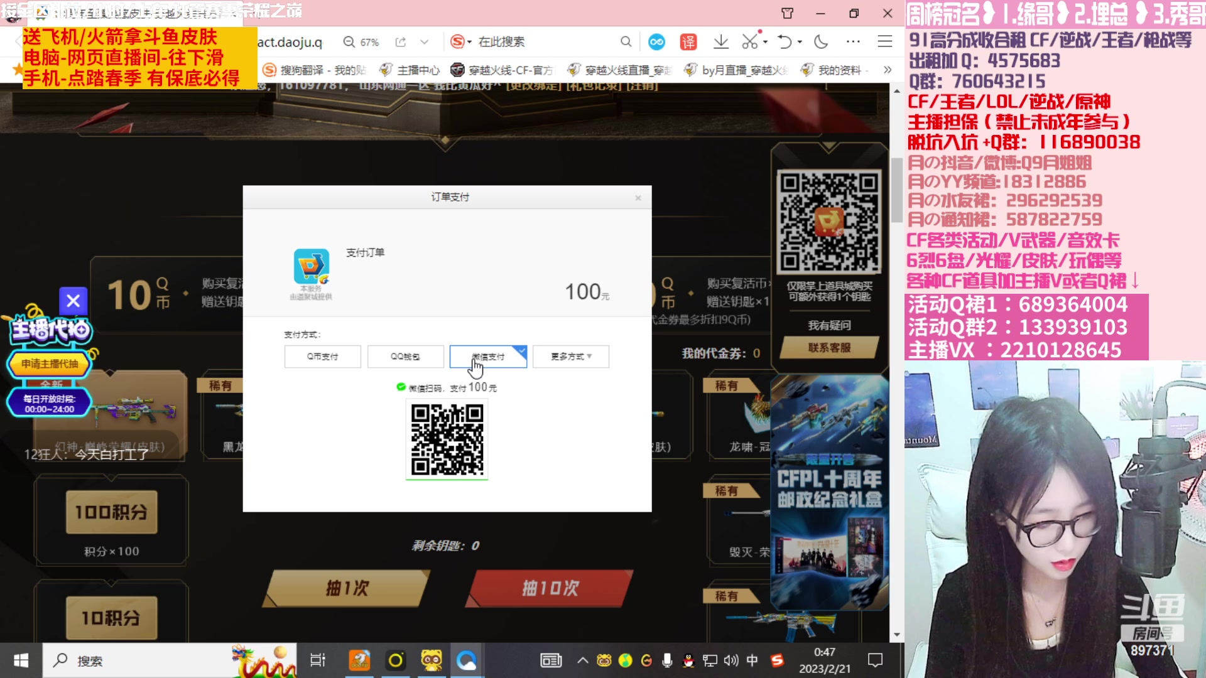Viewport: 1206px width, 678px height.
Task: Click 联系客服 contact support button
Action: pyautogui.click(x=829, y=348)
